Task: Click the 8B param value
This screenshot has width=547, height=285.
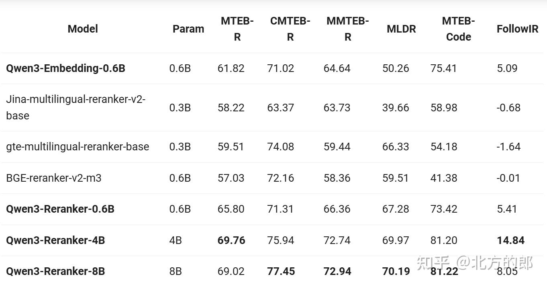Action: [x=176, y=271]
